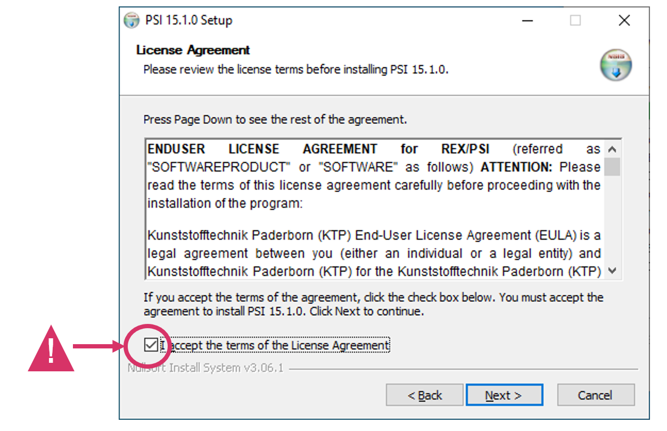The image size is (667, 431).
Task: Click the "PSI 15.1.0 Setup" title bar text
Action: point(189,21)
